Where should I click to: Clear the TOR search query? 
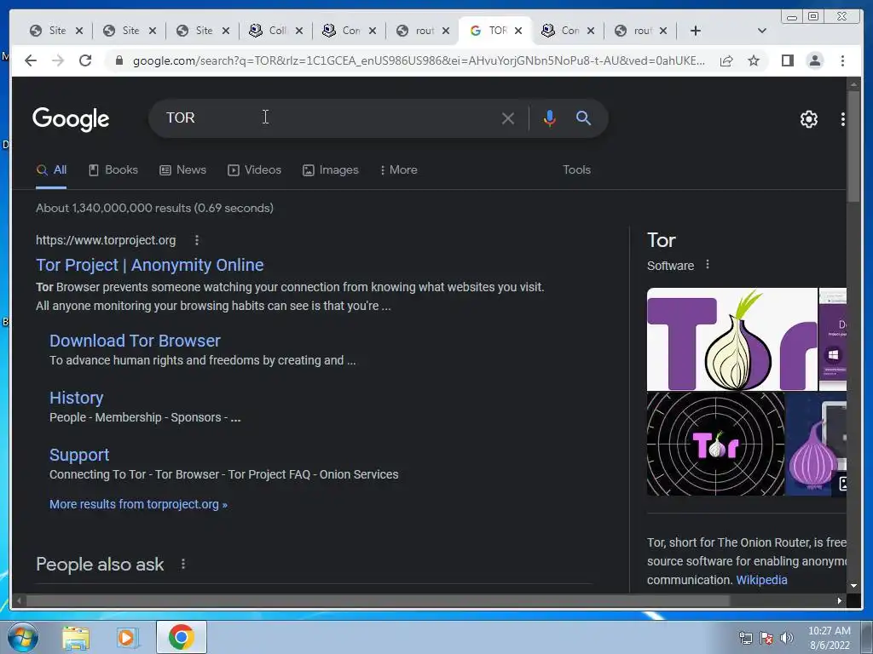point(507,118)
